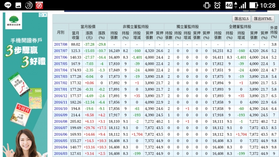
Task: Tap the 78 percent circle status icon
Action: [29, 5]
